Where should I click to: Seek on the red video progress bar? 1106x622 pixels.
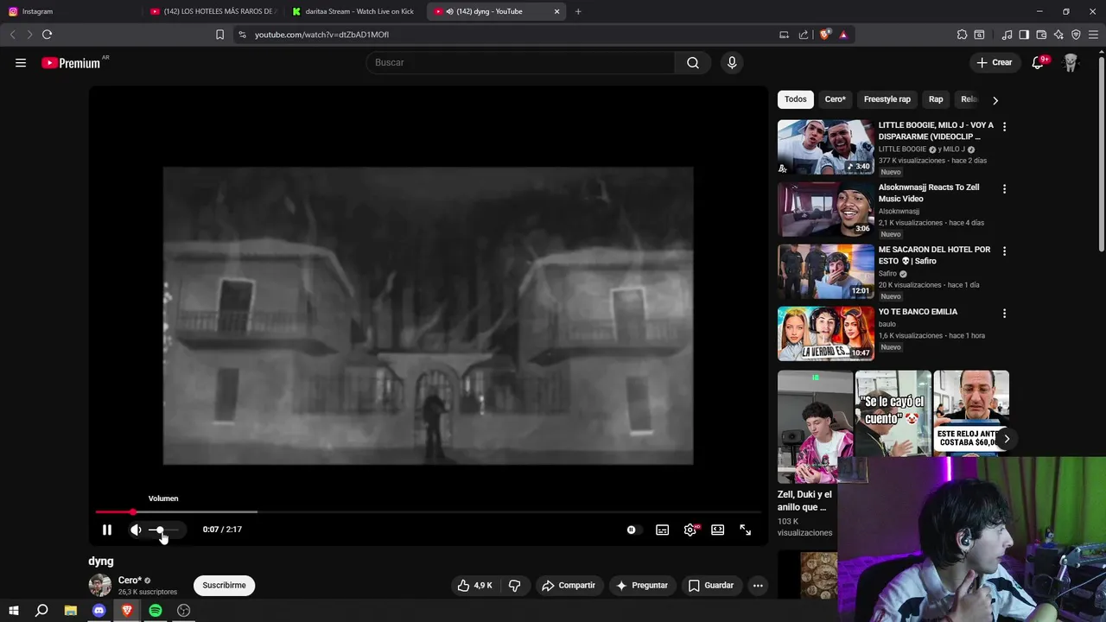tap(428, 512)
